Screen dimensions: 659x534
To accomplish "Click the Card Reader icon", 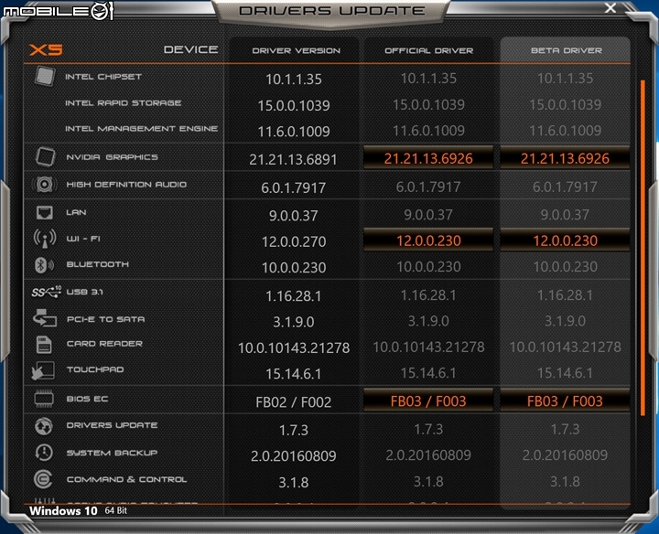I will [44, 344].
